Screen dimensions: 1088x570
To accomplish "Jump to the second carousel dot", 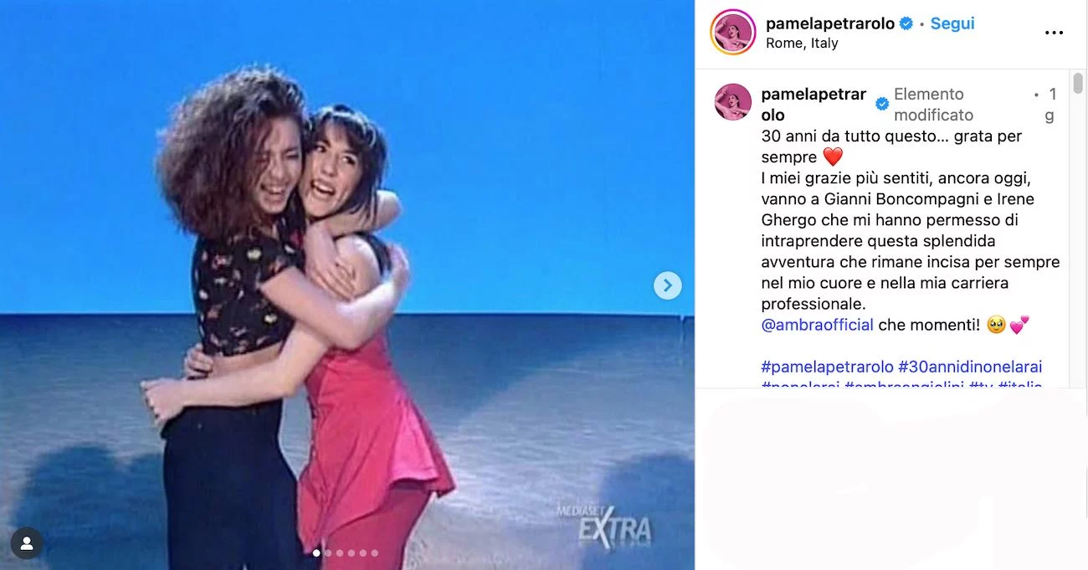I will click(328, 552).
